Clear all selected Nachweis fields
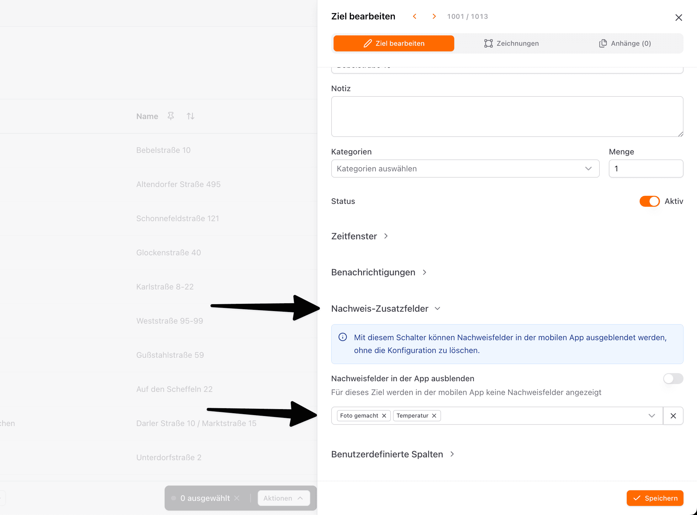Screen dimensions: 697x515 673,416
